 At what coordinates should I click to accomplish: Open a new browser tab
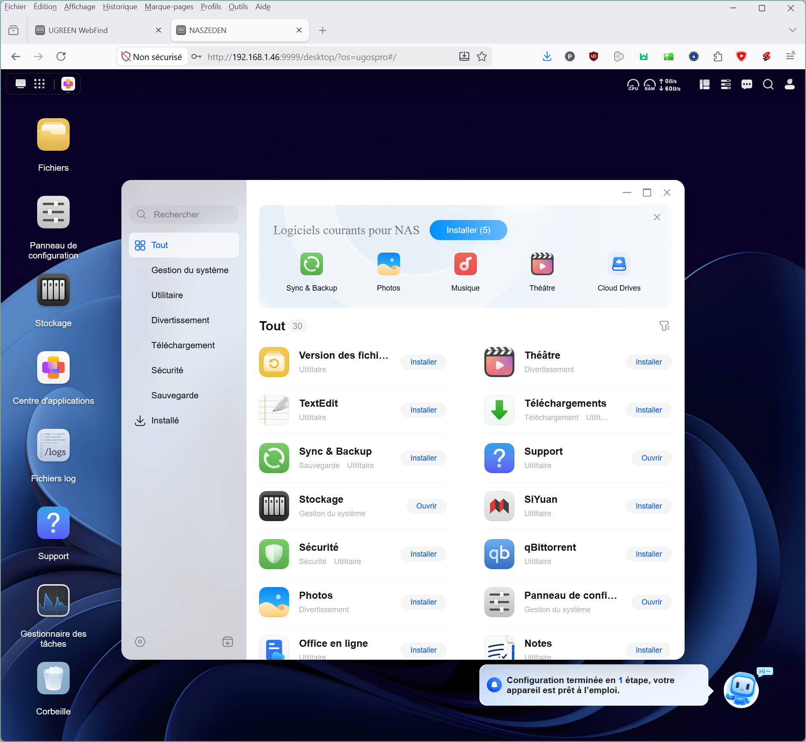tap(322, 30)
